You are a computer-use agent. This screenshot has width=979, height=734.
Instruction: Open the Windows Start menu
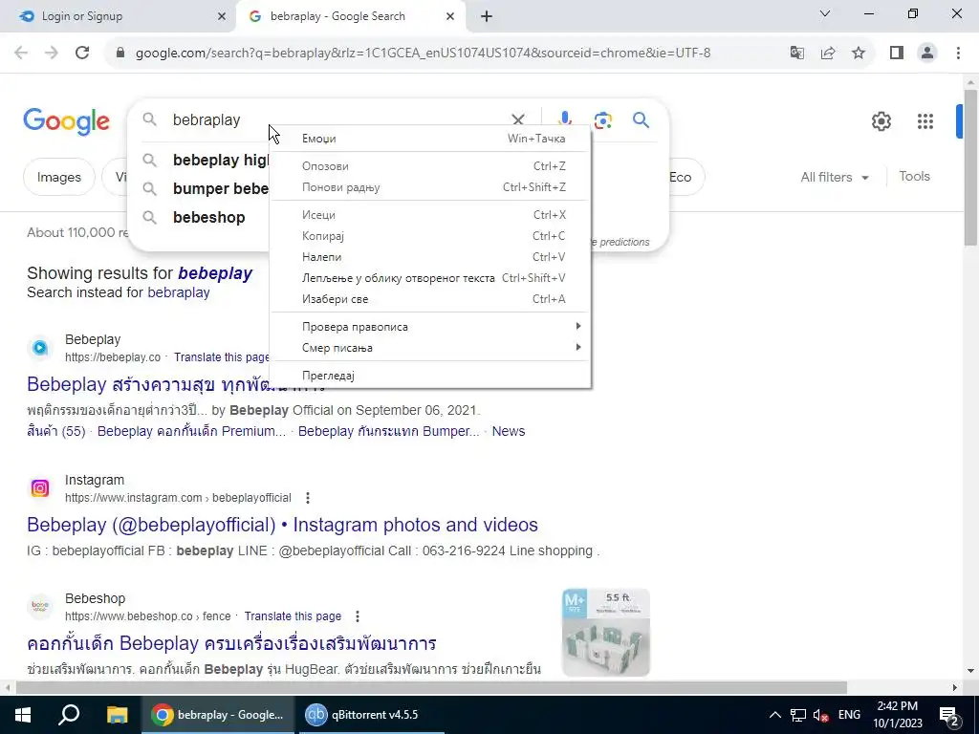(23, 715)
